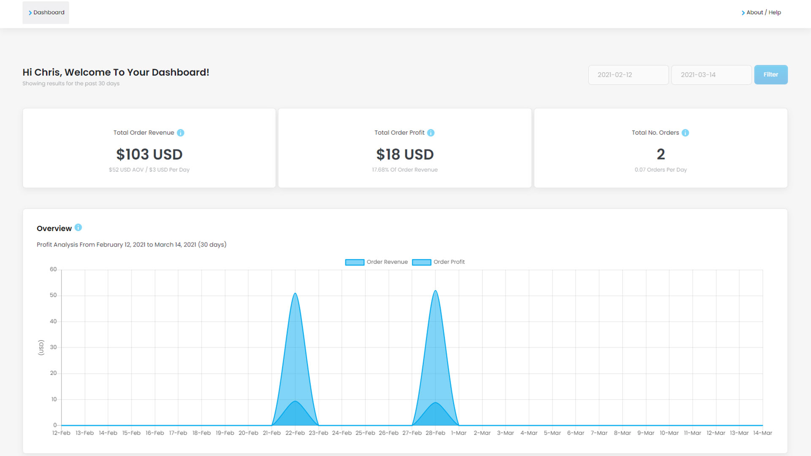Click the Overview info icon

[78, 228]
